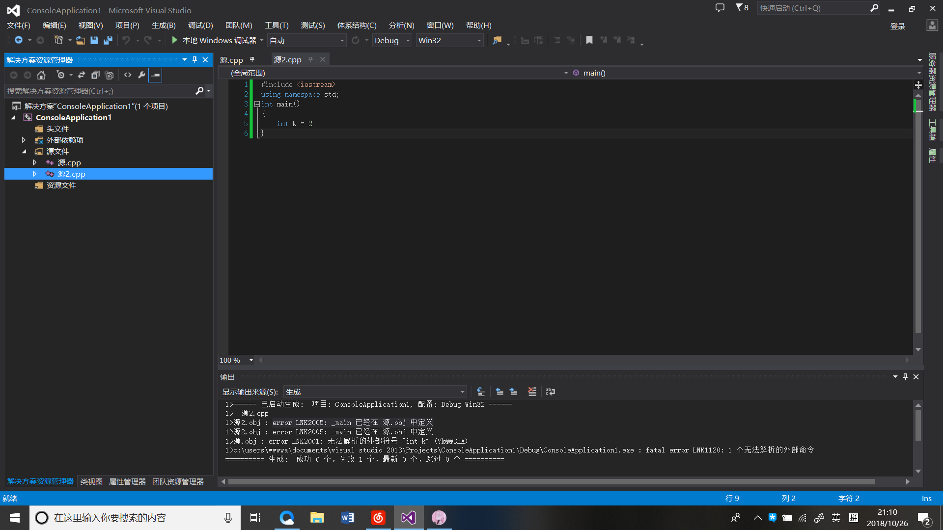Clear all output with the clear icon

pos(532,392)
